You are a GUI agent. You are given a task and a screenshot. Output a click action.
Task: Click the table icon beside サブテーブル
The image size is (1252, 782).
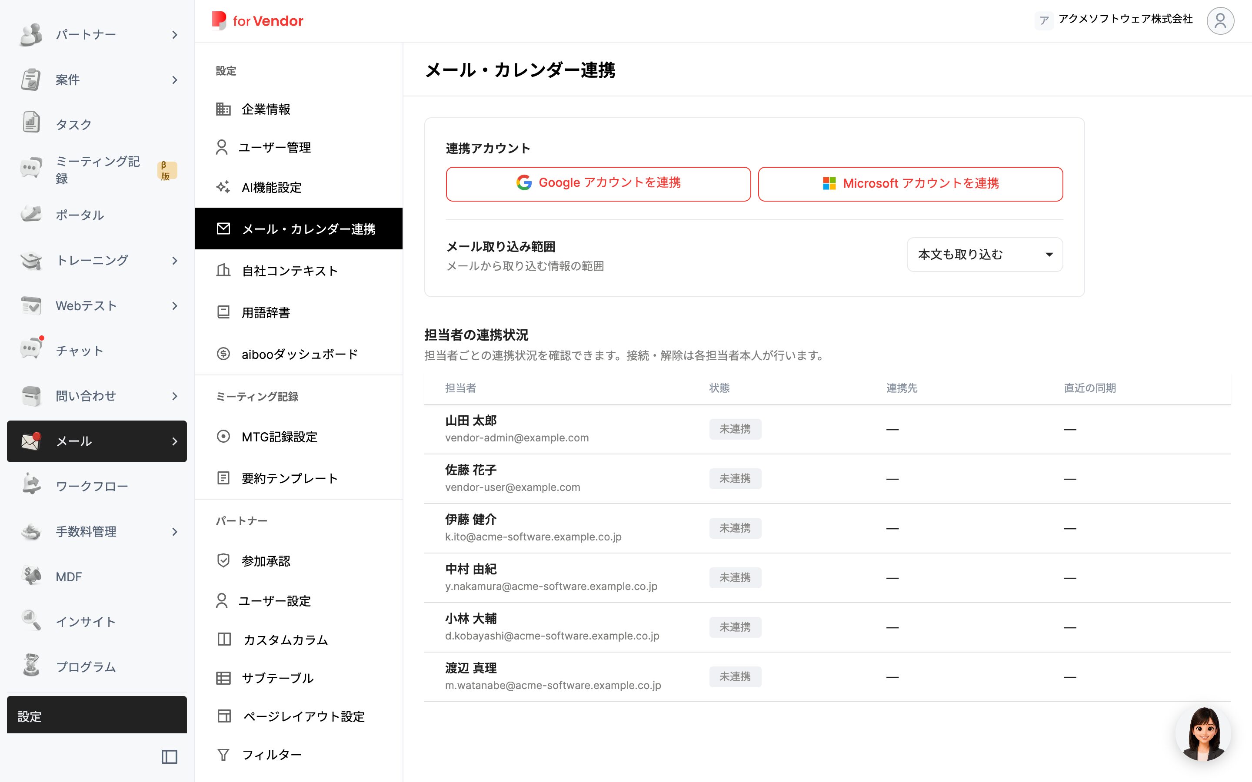(223, 678)
